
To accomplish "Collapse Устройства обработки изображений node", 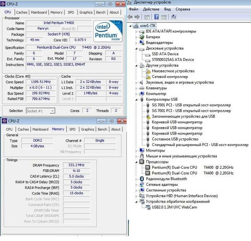I will [136, 202].
